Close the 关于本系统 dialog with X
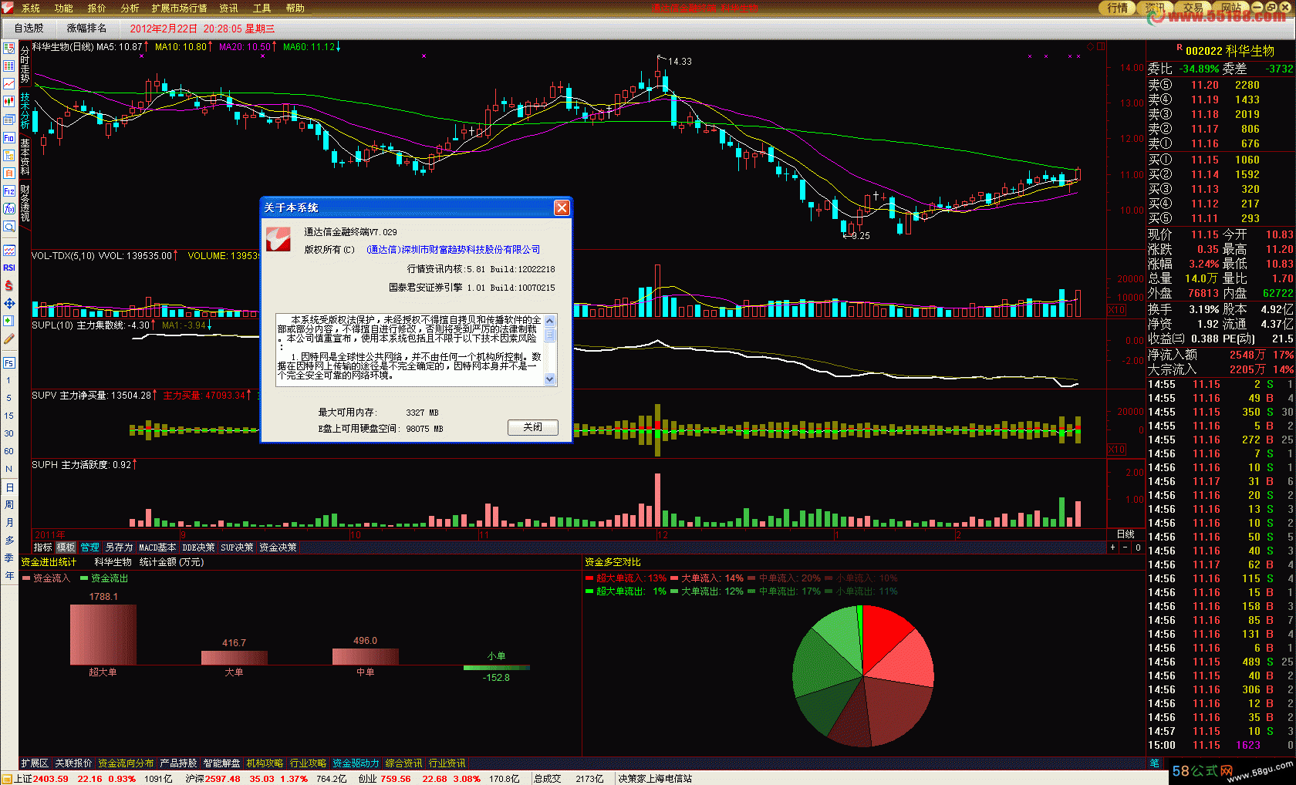 562,207
